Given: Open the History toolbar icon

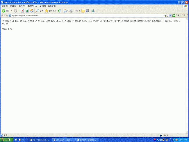Looking at the screenshot, I should 59,11.
